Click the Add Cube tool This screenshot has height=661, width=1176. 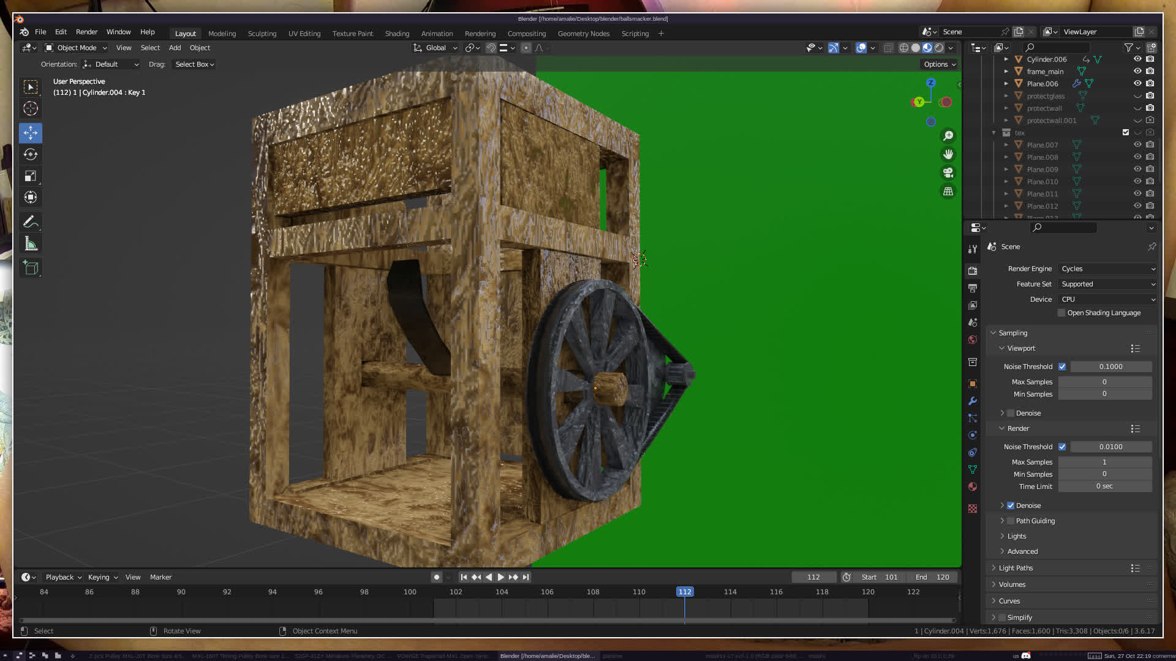click(x=31, y=267)
